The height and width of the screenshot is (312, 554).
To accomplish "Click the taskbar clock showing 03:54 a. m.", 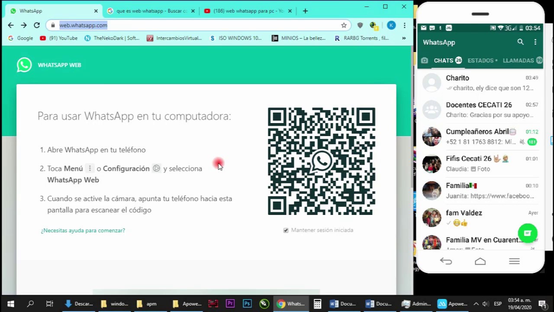I will pos(519,304).
